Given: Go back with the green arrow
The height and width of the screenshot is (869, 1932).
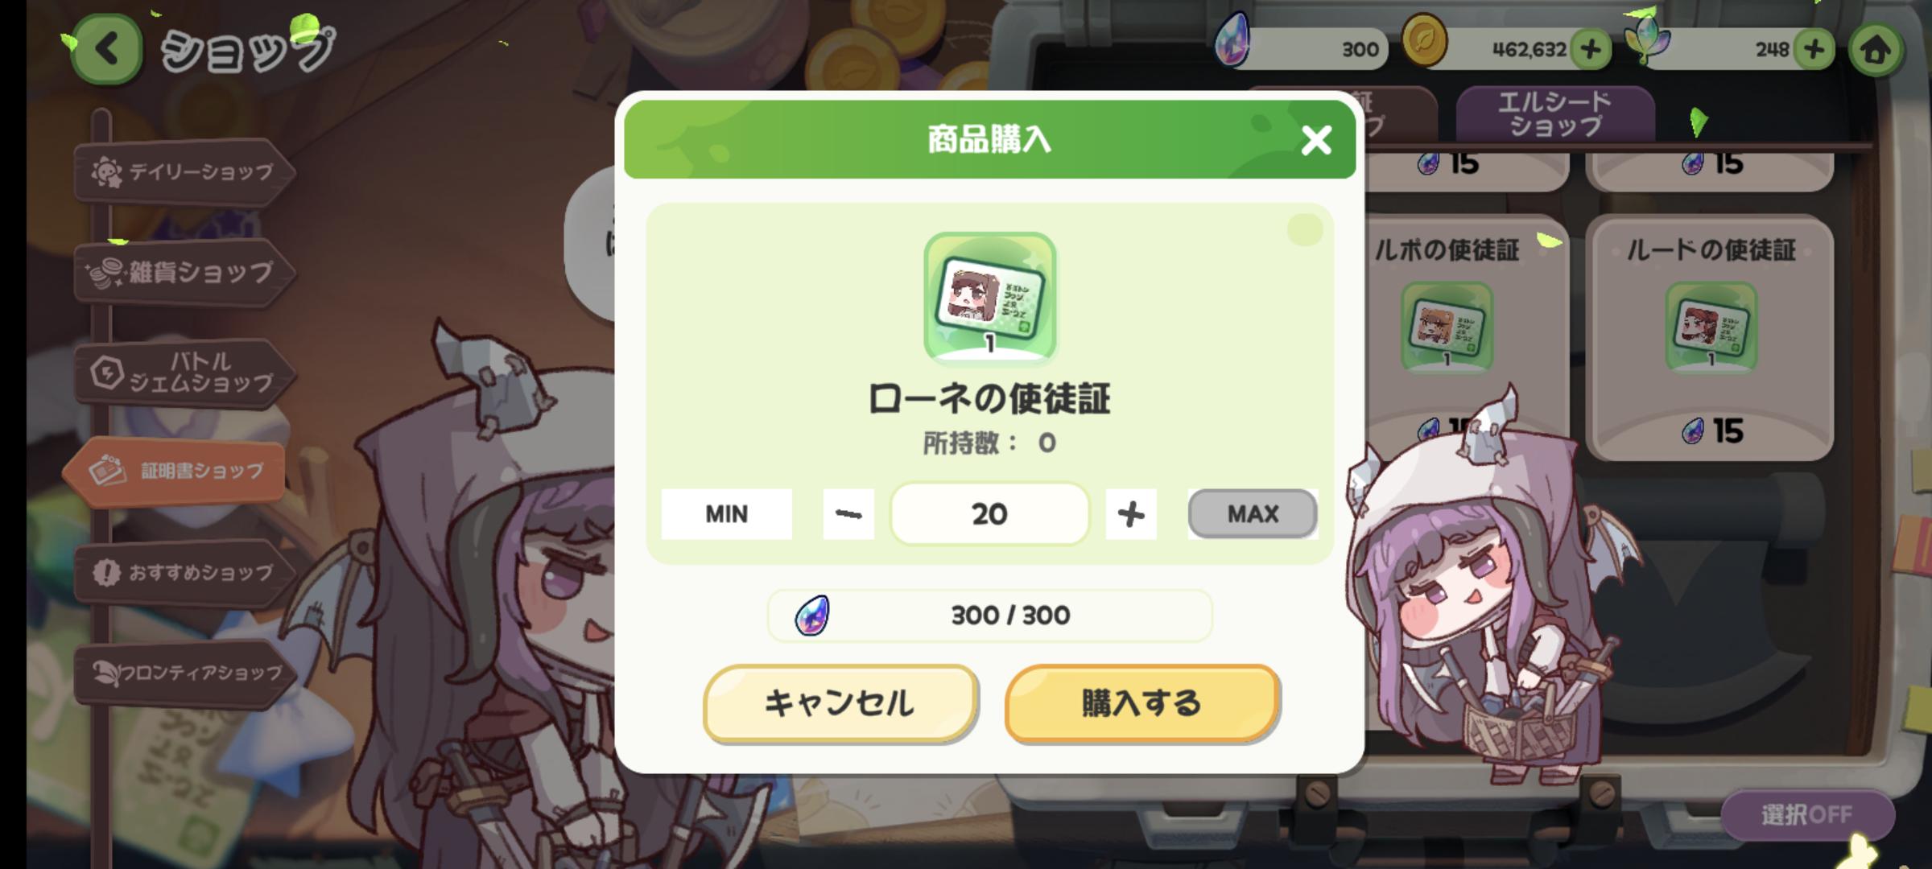Looking at the screenshot, I should click(107, 50).
